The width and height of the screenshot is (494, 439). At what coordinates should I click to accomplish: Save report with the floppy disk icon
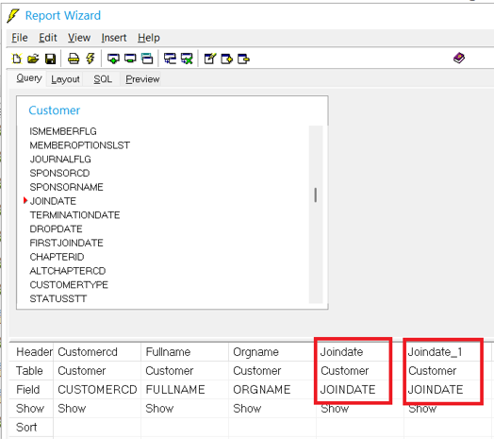(x=50, y=59)
